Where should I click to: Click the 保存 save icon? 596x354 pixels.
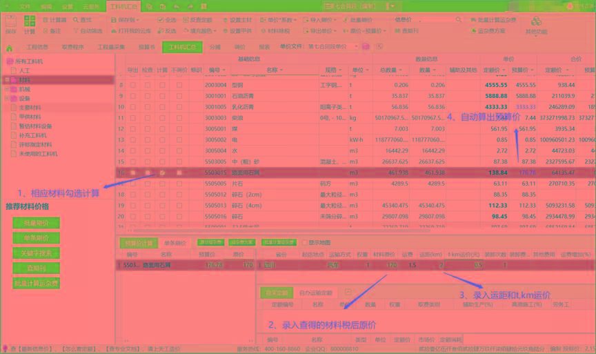(10, 25)
